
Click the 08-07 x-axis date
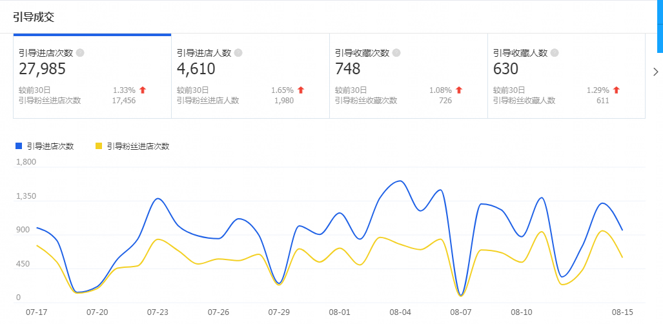[461, 312]
